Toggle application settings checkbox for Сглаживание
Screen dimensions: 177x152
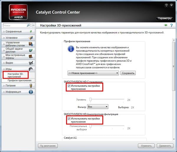(x=69, y=86)
